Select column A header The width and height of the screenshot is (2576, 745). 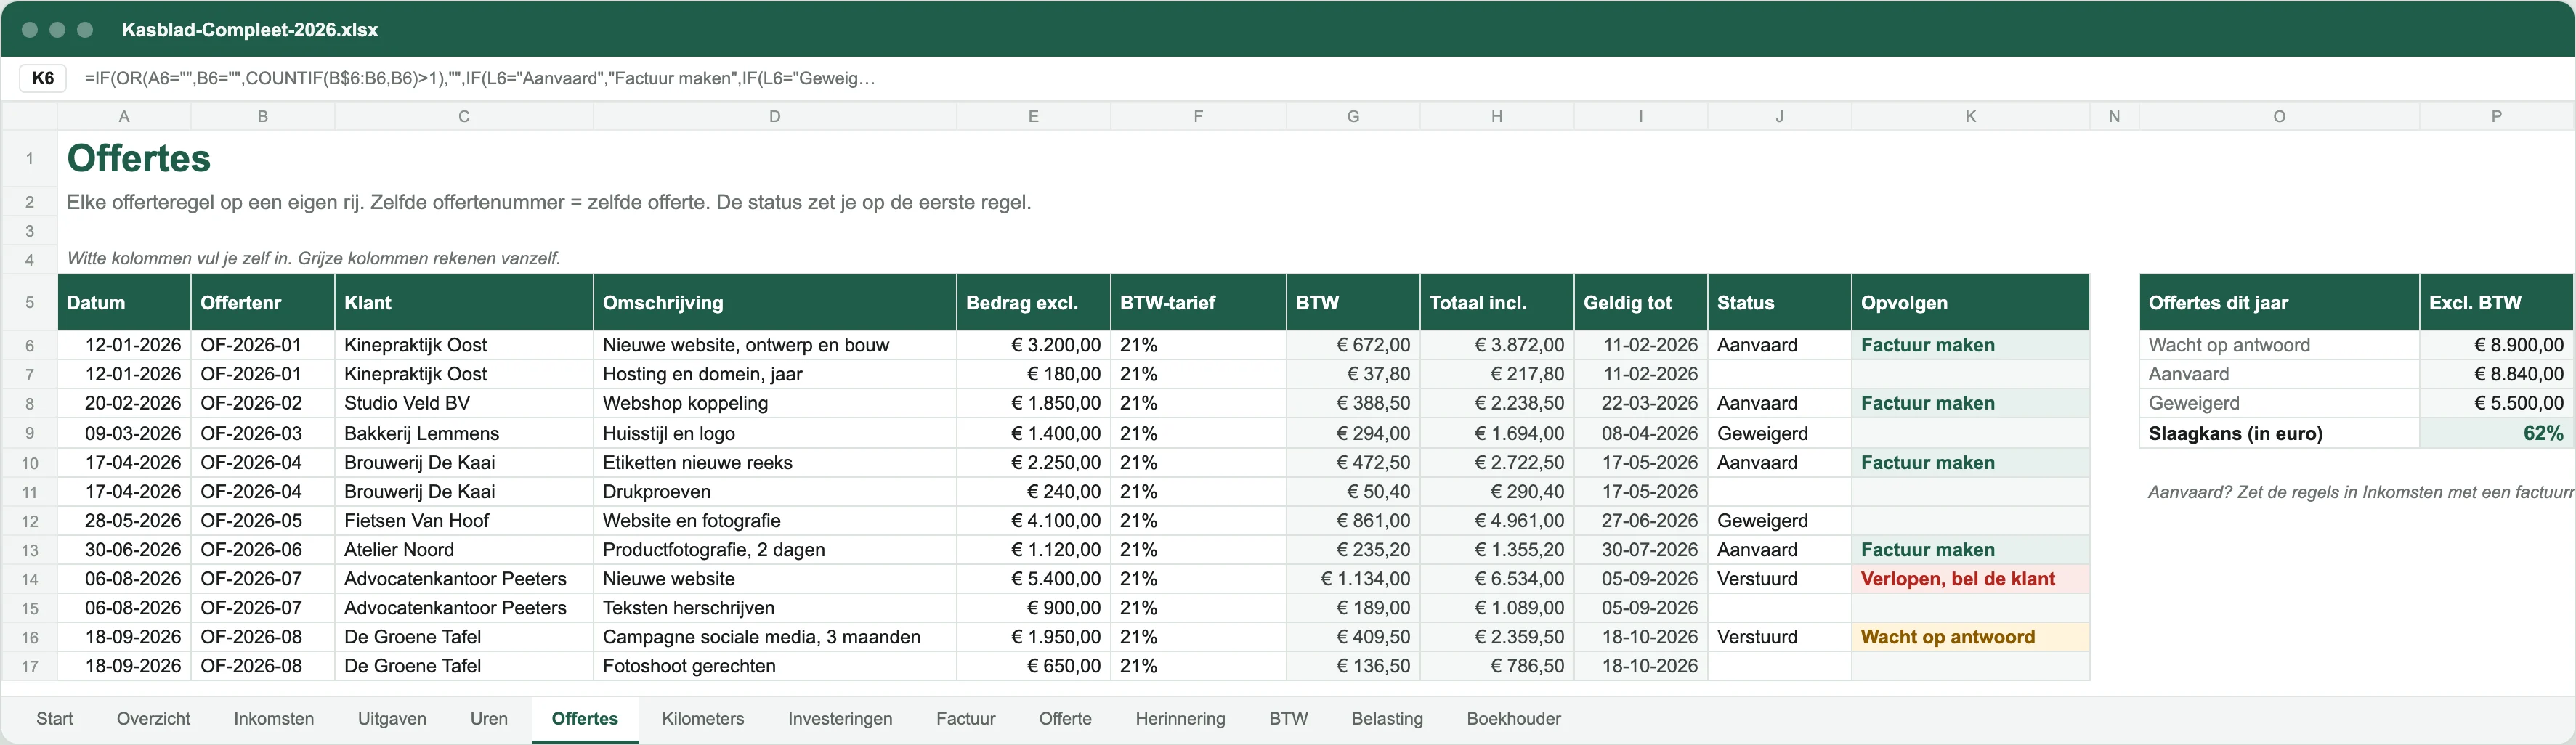click(x=124, y=116)
